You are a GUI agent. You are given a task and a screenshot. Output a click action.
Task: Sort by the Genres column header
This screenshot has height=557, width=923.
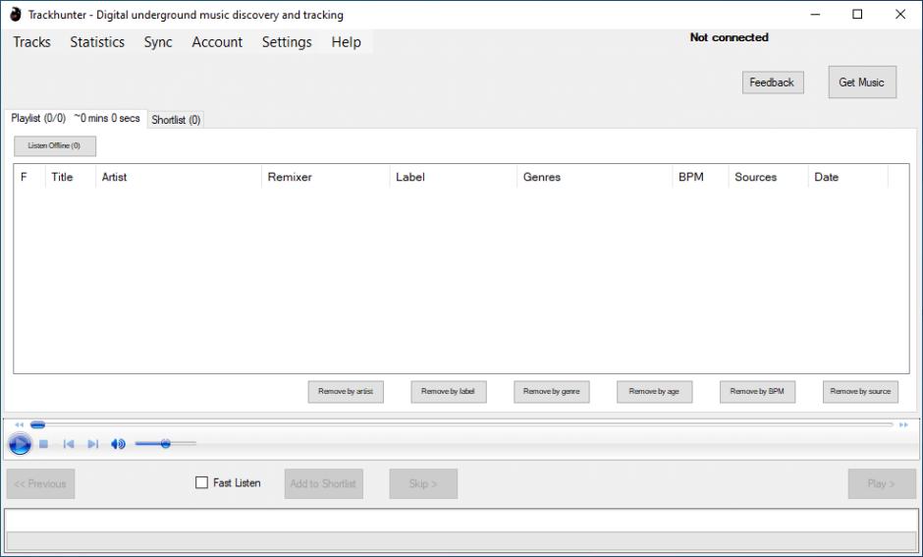point(594,177)
